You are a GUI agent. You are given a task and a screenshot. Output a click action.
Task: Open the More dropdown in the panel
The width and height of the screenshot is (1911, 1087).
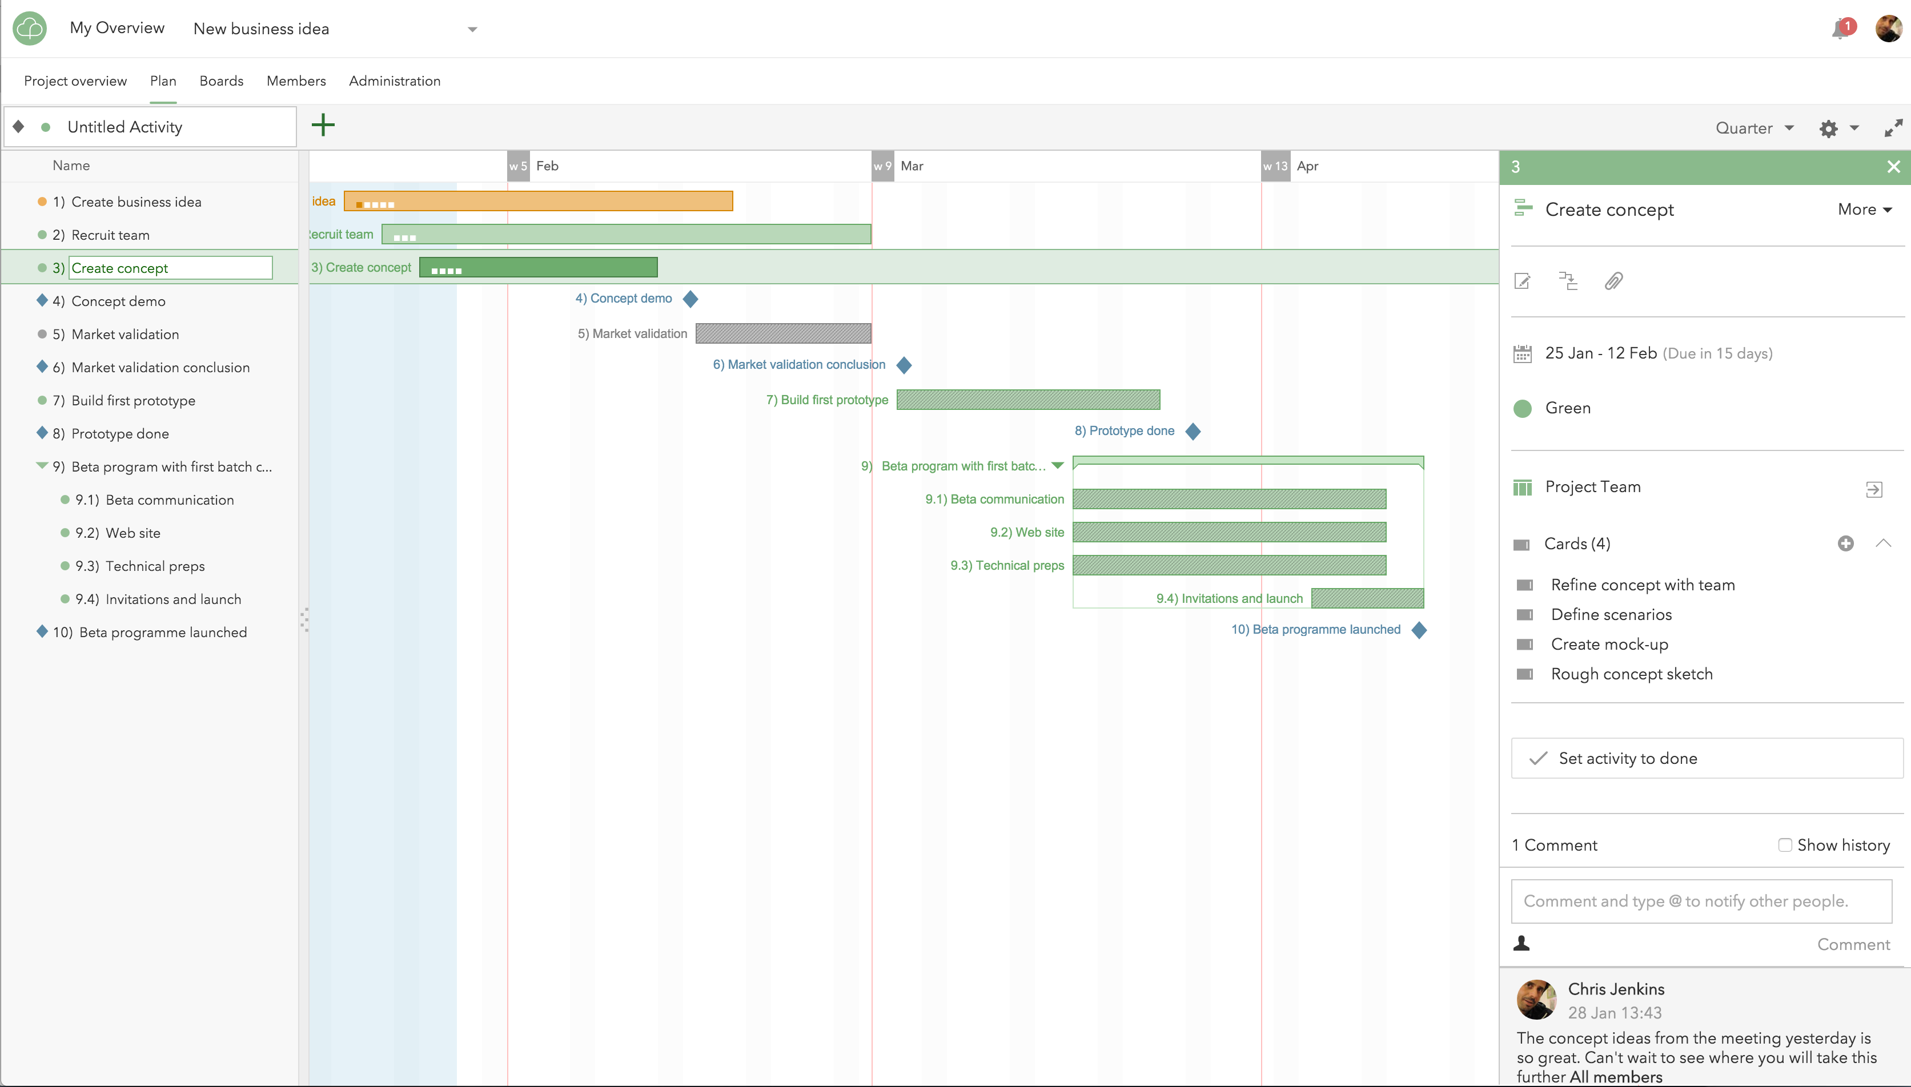[1864, 210]
